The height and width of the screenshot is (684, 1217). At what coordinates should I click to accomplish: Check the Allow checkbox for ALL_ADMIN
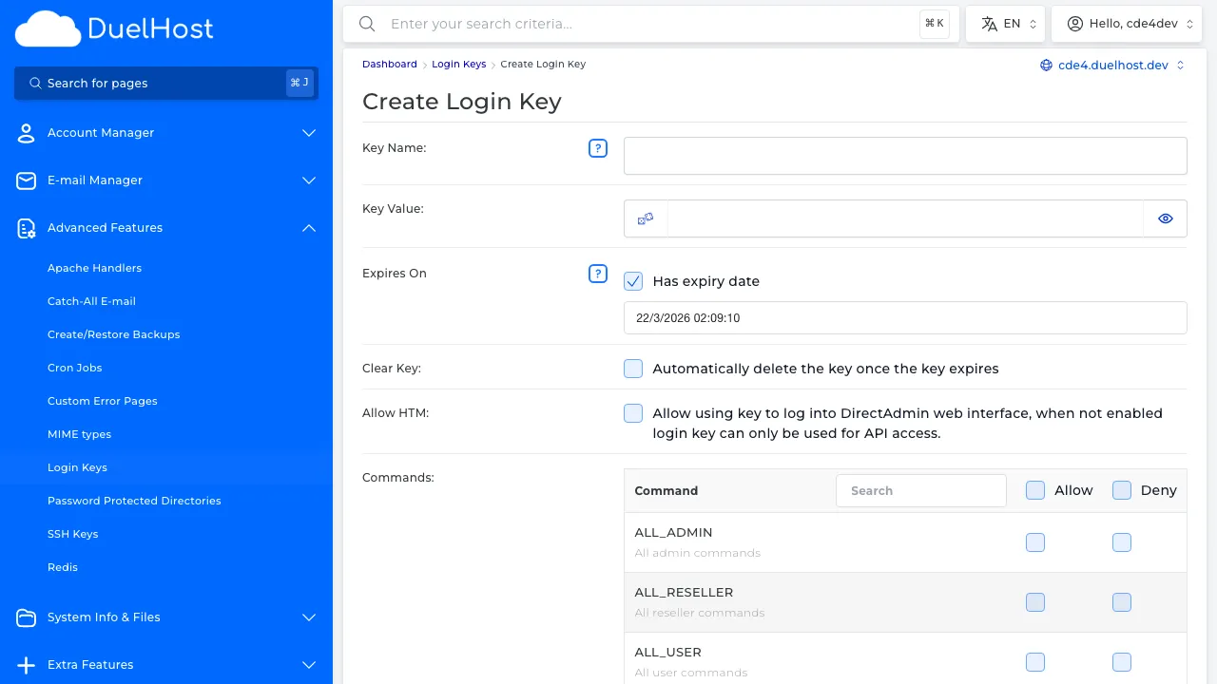pyautogui.click(x=1035, y=542)
